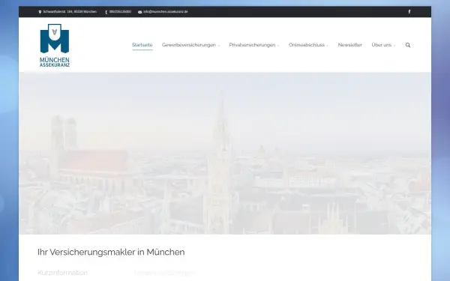
Task: Click the info@ email address link
Action: (166, 12)
